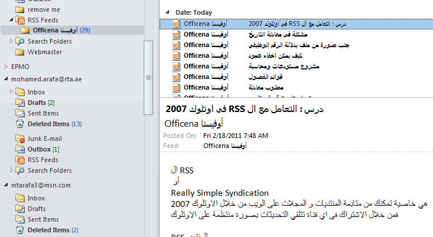This screenshot has width=433, height=237.
Task: Click RSS icon of 'جلب صورة من ملف' row
Action: pyautogui.click(x=177, y=45)
